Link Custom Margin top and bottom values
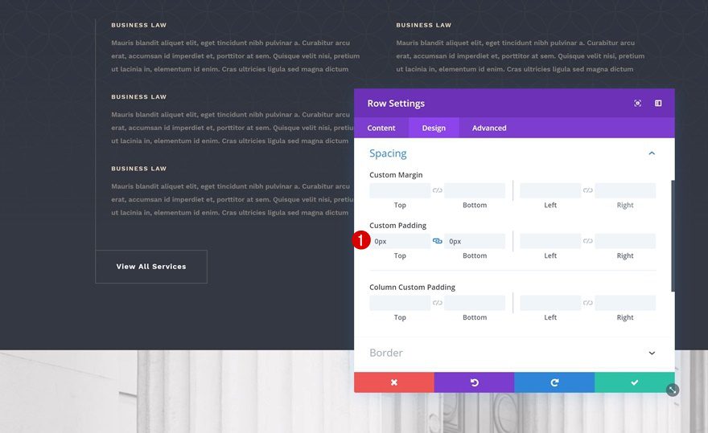Screen dimensions: 708x433 point(438,190)
